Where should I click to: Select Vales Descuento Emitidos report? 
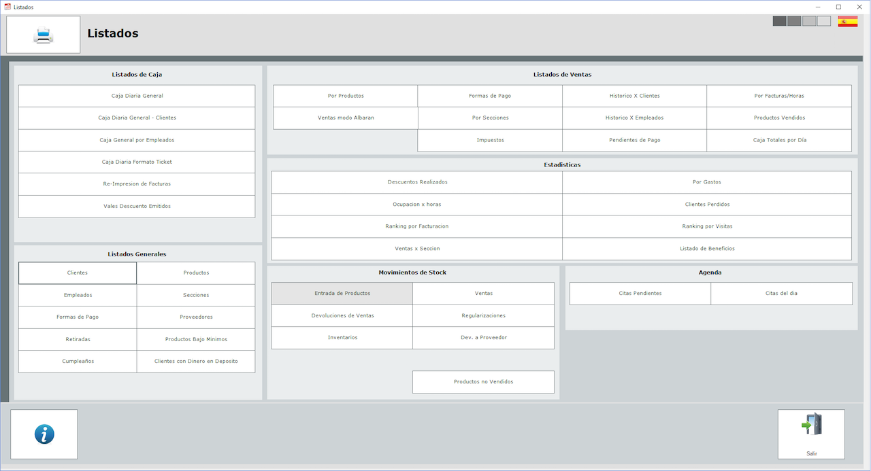point(137,206)
